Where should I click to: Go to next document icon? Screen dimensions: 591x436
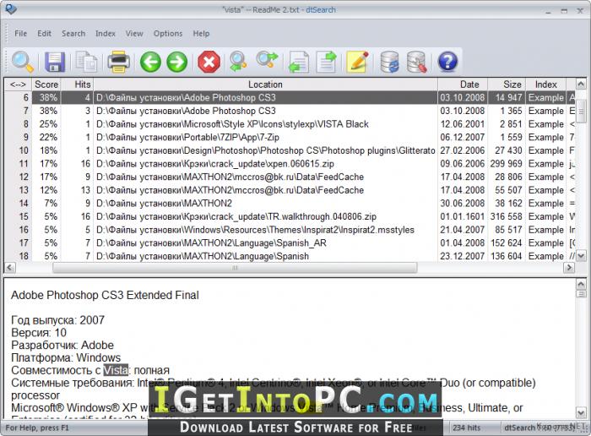[x=326, y=62]
